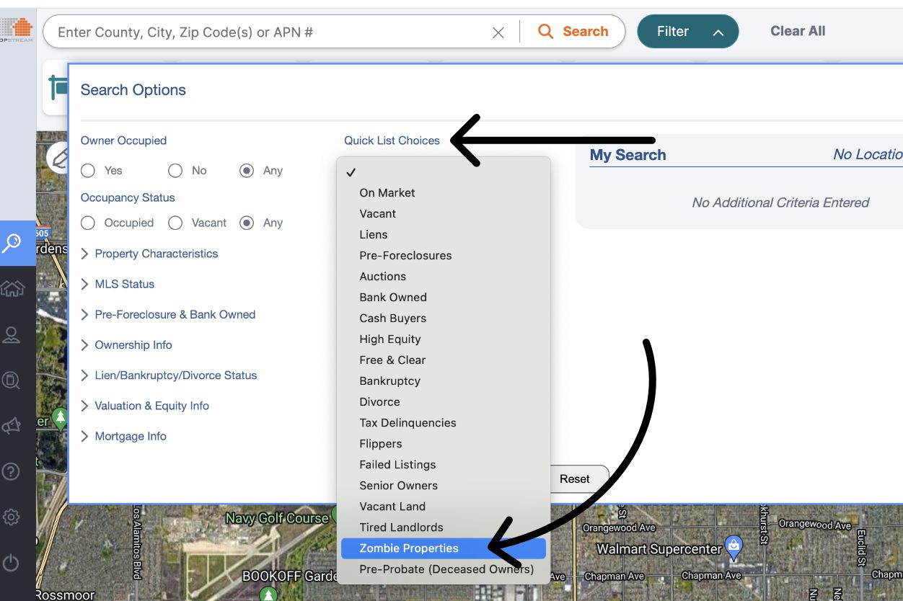Select Vacant under Occupancy Status
903x601 pixels.
(x=175, y=223)
